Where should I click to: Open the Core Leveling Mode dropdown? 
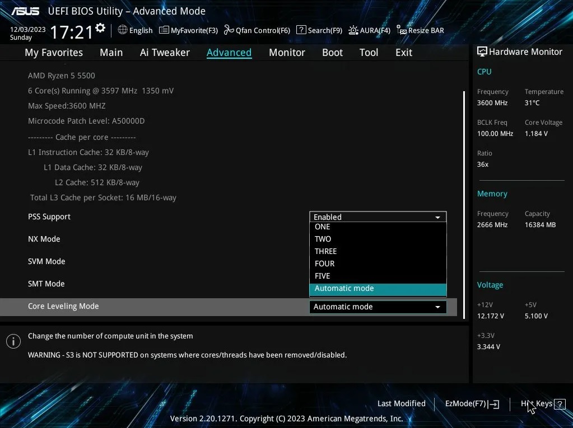click(378, 307)
